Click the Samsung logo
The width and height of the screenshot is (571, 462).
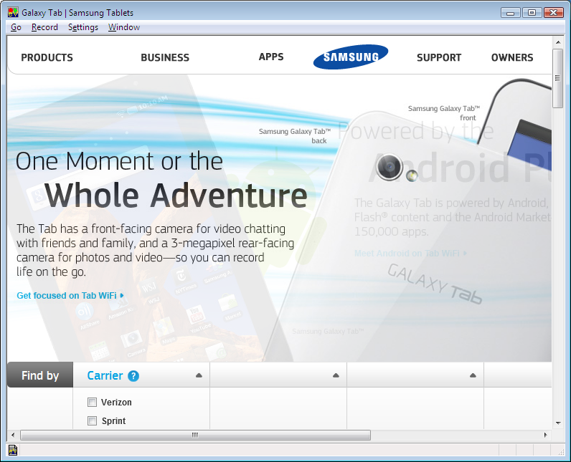pos(351,57)
